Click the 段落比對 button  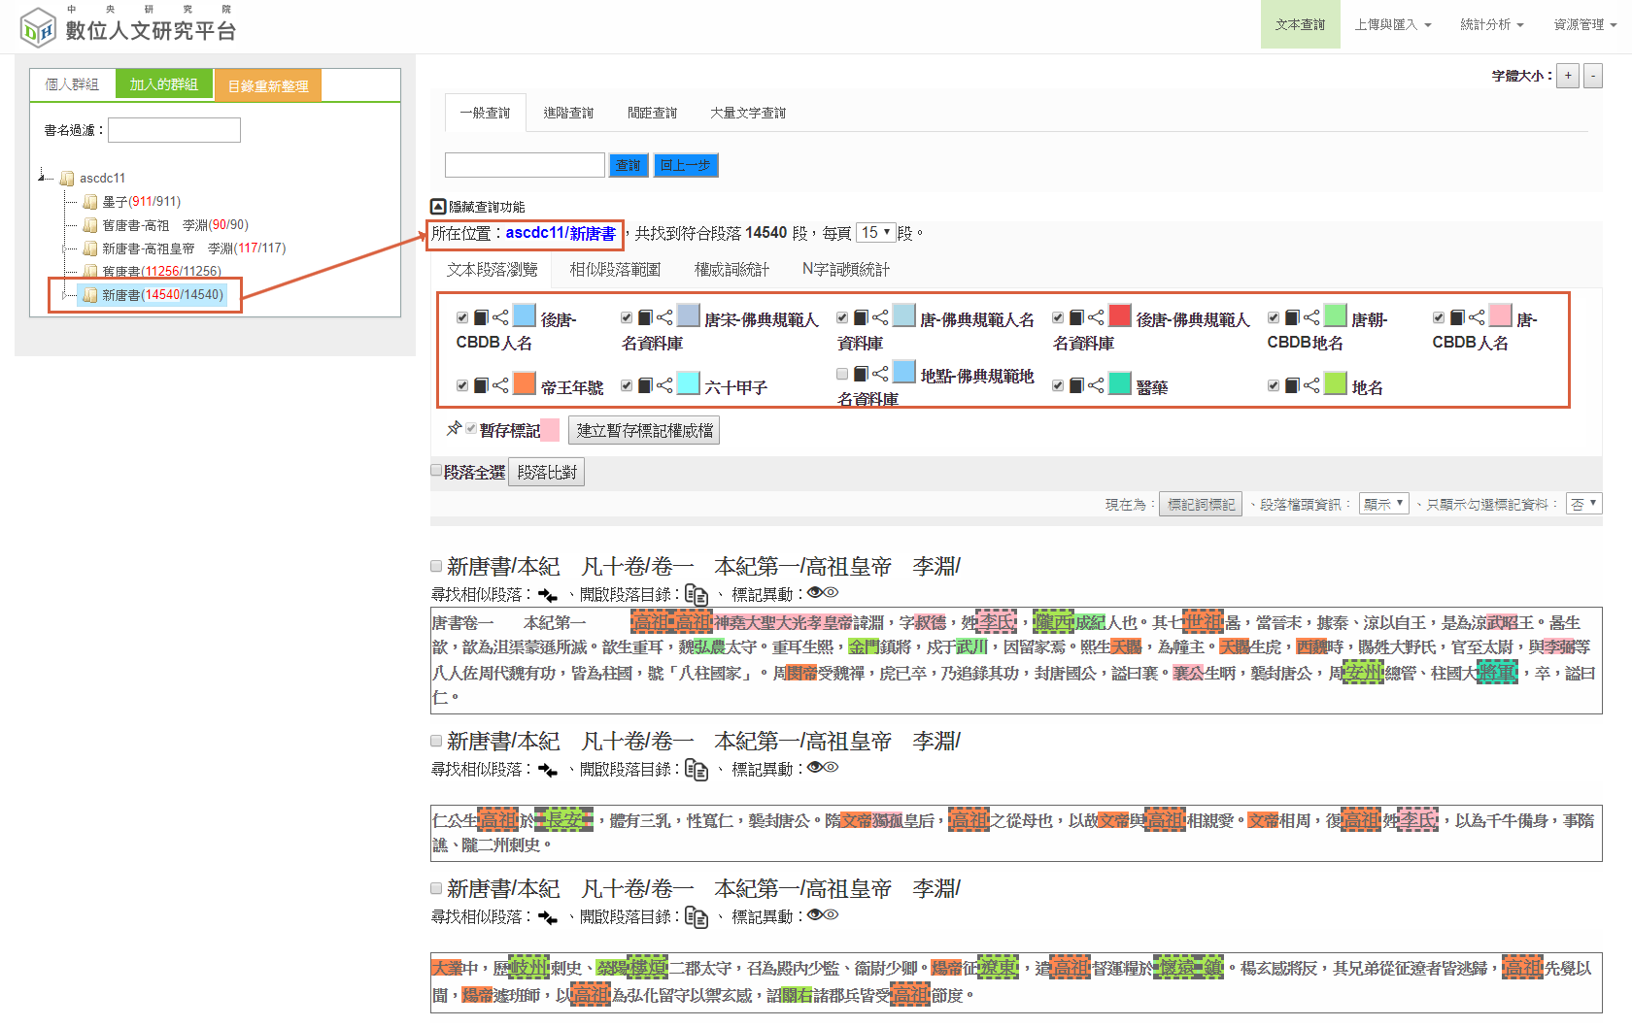(x=546, y=473)
